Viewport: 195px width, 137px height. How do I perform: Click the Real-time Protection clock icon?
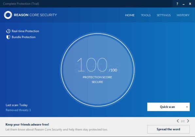[x=8, y=31]
